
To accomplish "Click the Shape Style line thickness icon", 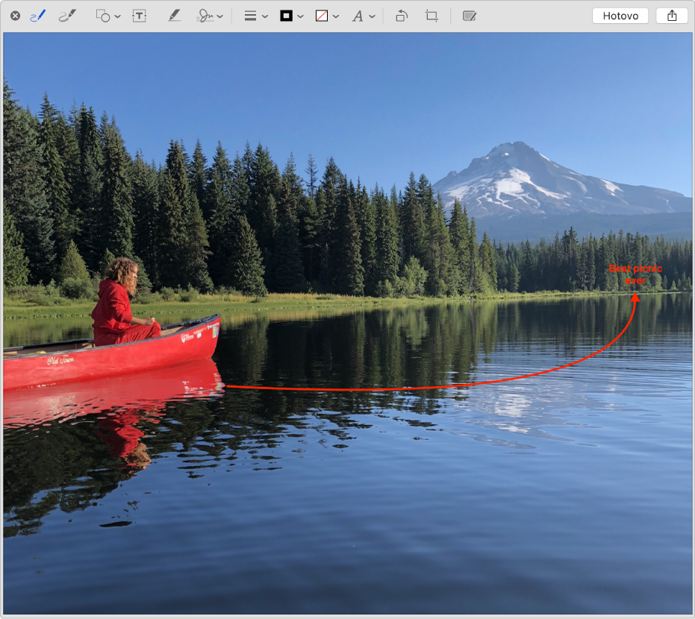I will pos(250,16).
